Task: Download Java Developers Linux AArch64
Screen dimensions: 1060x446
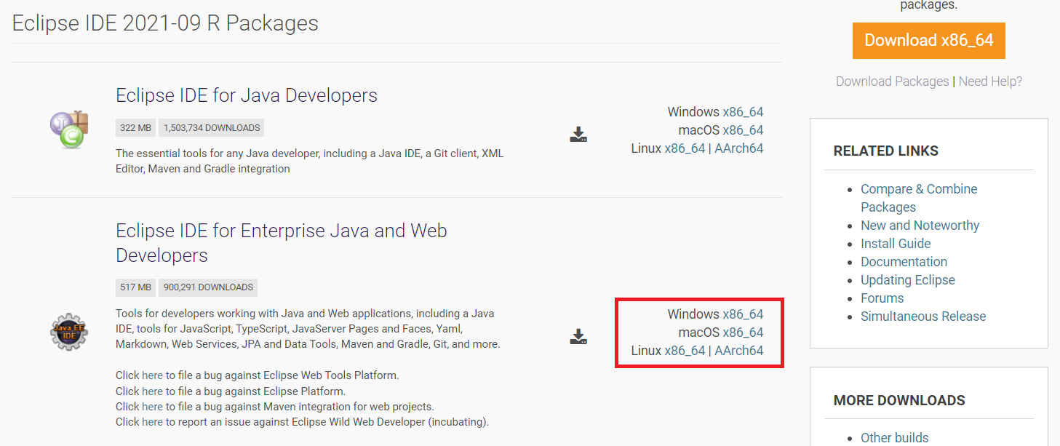Action: [739, 148]
